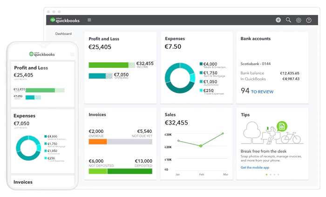This screenshot has height=197, width=326.
Task: Tap the phone's €7,050 Expenses total
Action: pyautogui.click(x=21, y=124)
